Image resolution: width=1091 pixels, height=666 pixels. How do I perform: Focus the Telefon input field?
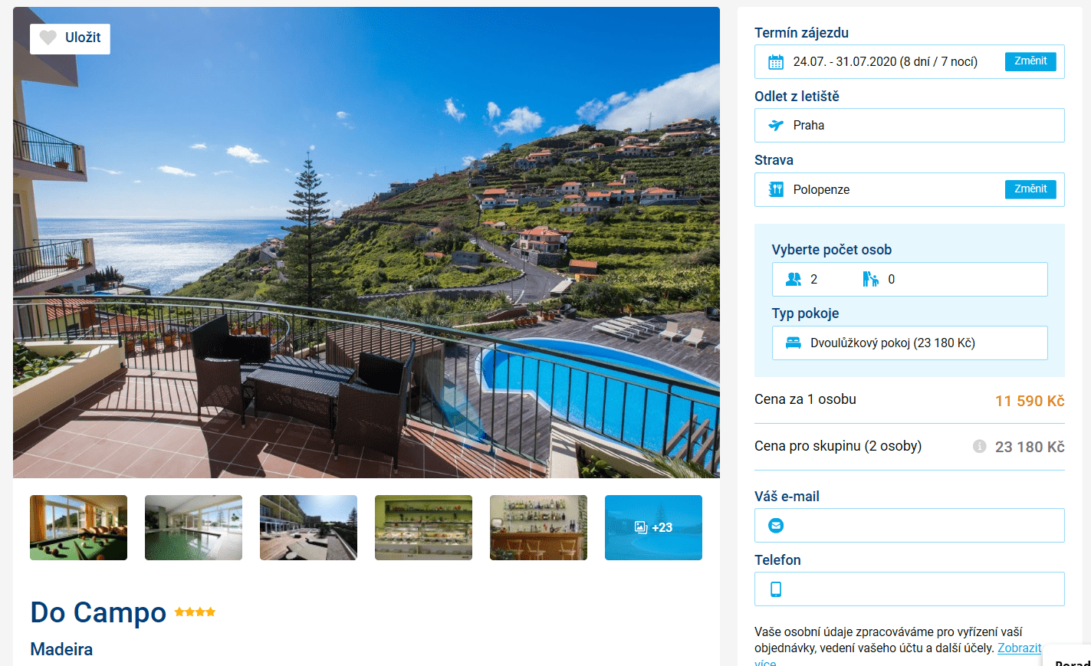point(909,589)
